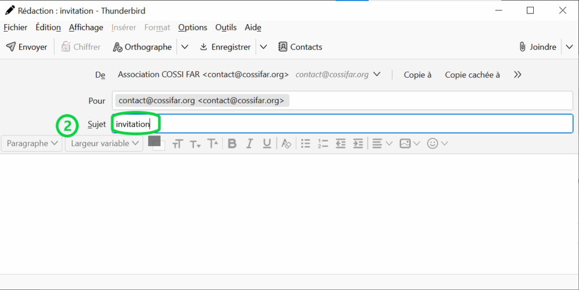The width and height of the screenshot is (579, 290).
Task: Toggle bold text formatting
Action: (x=232, y=143)
